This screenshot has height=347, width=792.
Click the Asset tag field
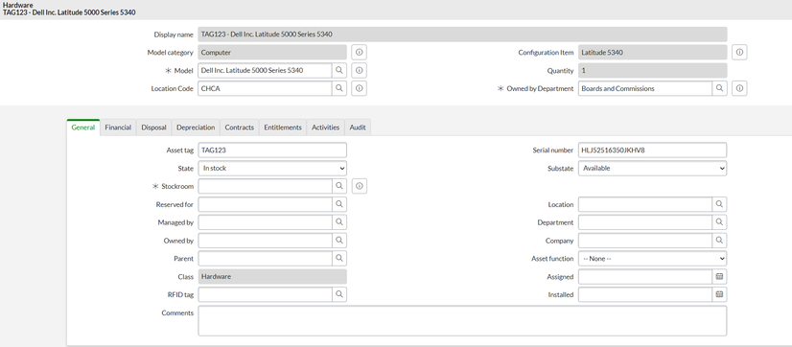tap(272, 150)
